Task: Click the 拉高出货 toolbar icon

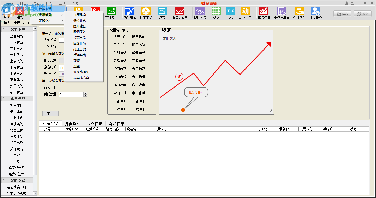Action: point(146,12)
